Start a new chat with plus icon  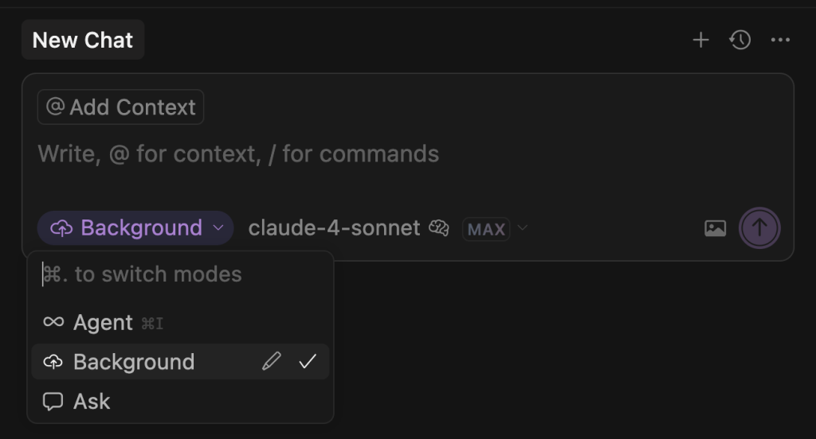tap(700, 40)
